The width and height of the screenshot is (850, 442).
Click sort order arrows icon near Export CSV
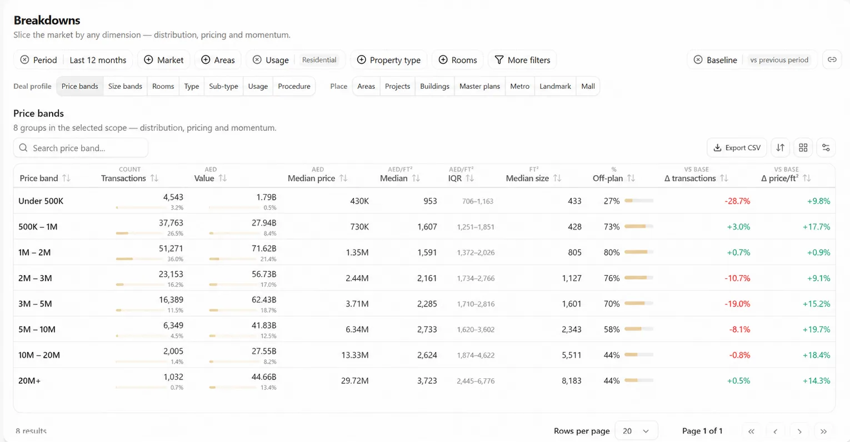[780, 148]
